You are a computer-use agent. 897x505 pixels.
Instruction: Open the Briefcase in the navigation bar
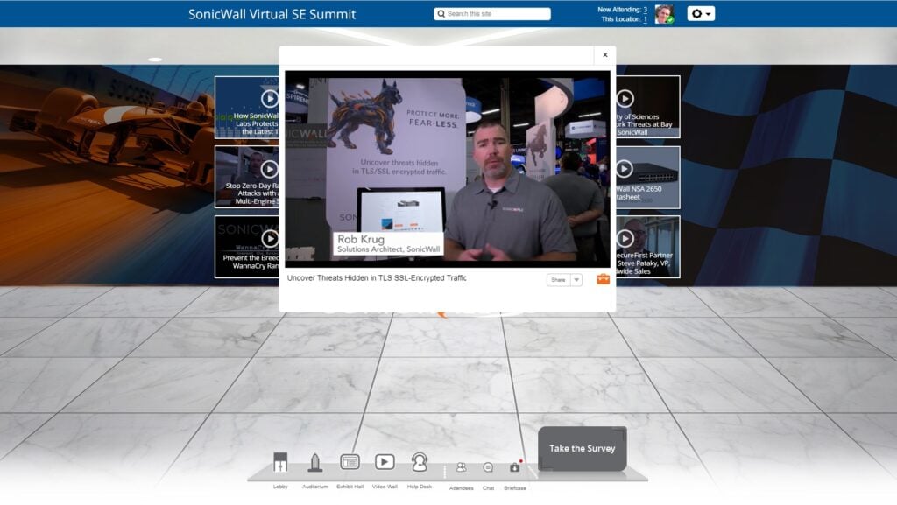click(515, 468)
